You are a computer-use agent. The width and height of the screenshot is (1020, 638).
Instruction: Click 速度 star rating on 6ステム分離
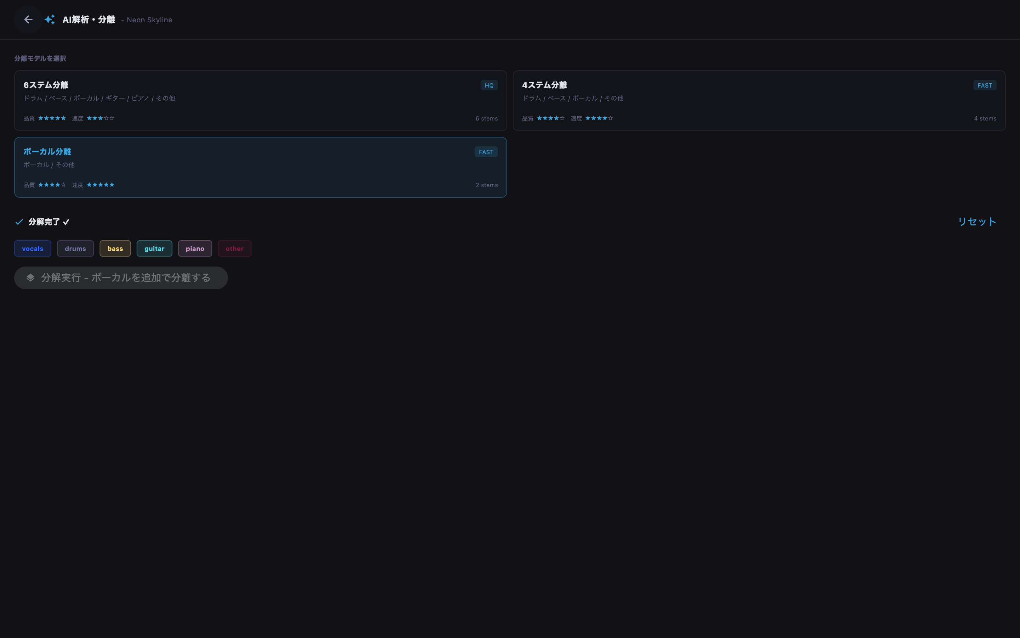(100, 118)
